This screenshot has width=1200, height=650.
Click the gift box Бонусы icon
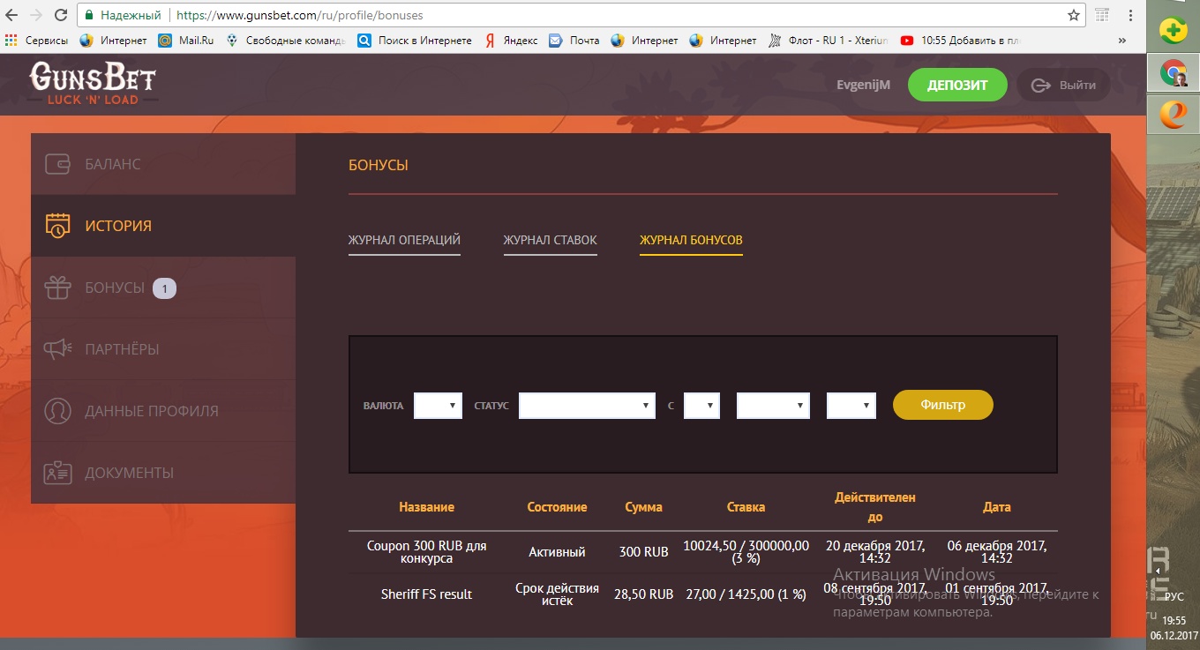58,288
